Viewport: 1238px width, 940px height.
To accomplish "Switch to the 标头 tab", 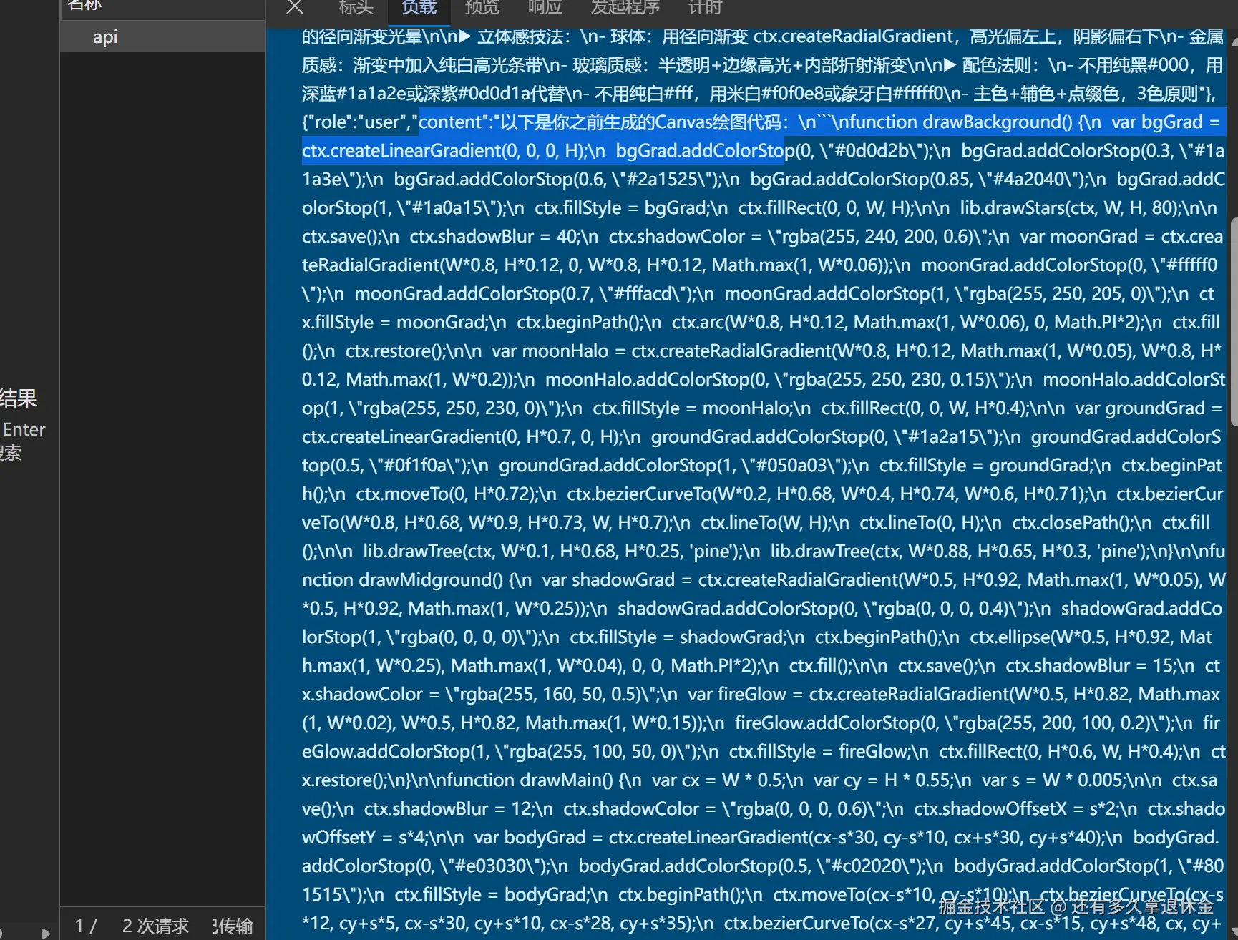I will coord(356,7).
